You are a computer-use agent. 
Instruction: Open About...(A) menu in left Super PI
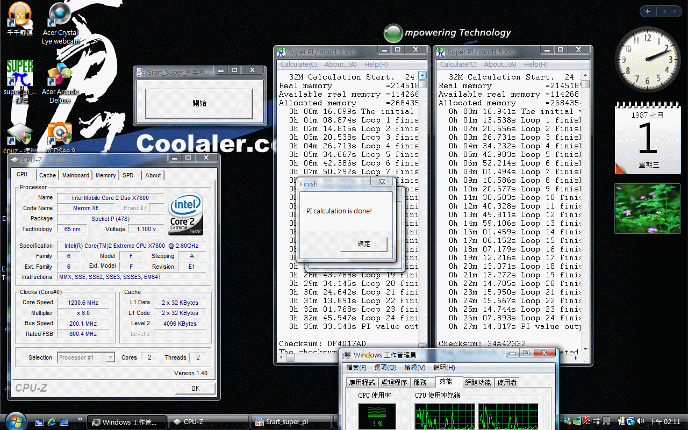tap(340, 64)
